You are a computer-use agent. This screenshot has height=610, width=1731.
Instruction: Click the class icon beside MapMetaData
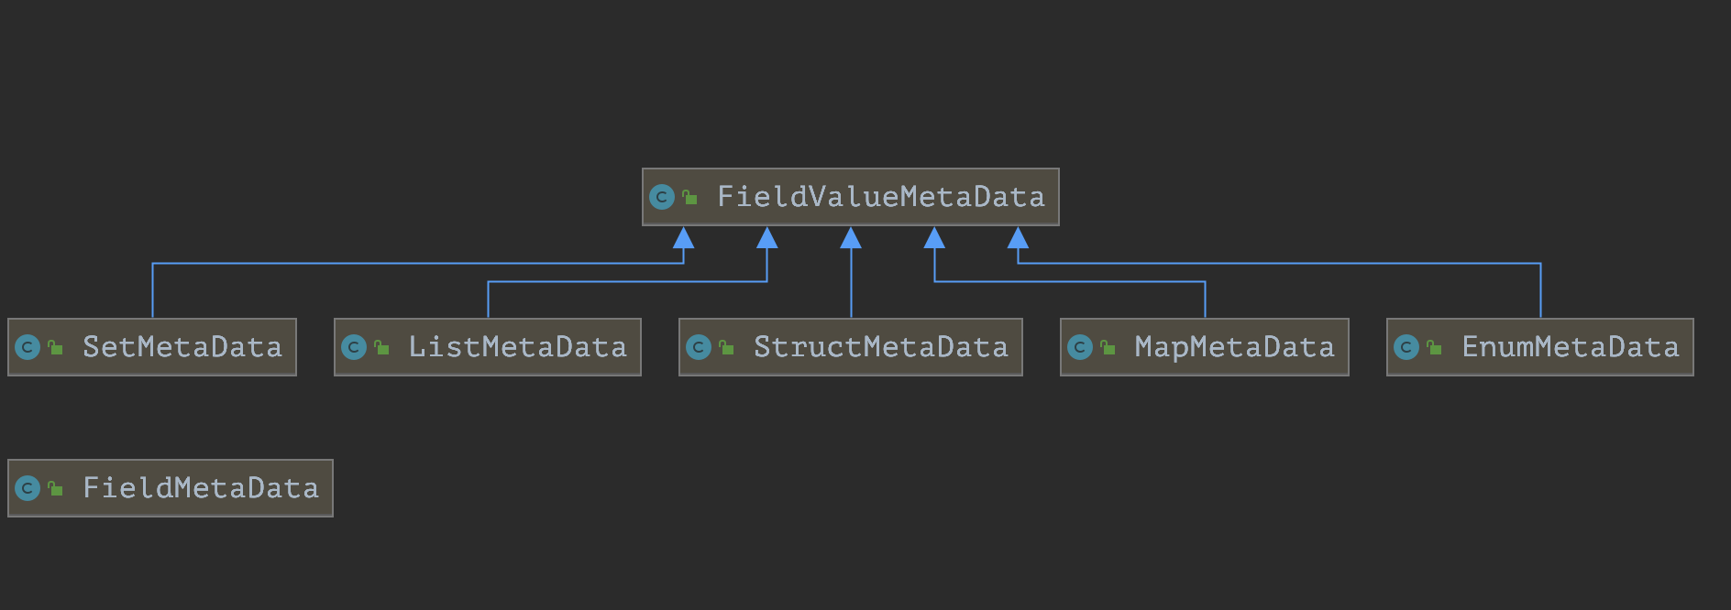[1080, 347]
